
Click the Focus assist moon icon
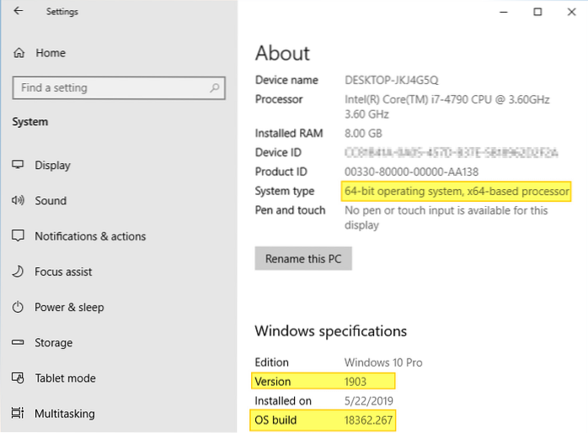pos(18,272)
